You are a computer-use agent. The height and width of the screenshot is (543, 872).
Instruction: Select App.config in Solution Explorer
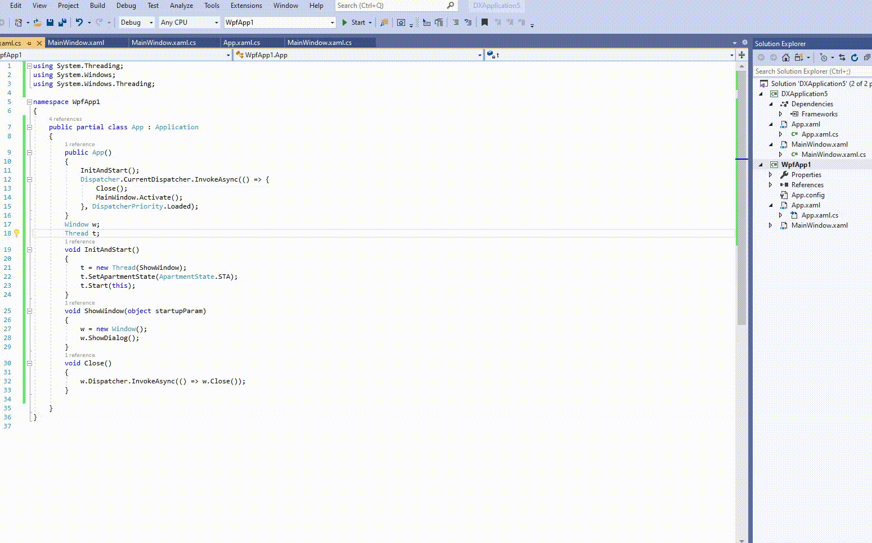tap(808, 195)
